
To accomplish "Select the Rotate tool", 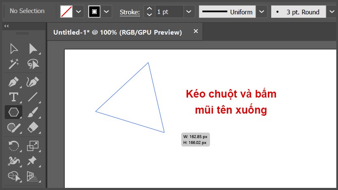I will point(14,146).
